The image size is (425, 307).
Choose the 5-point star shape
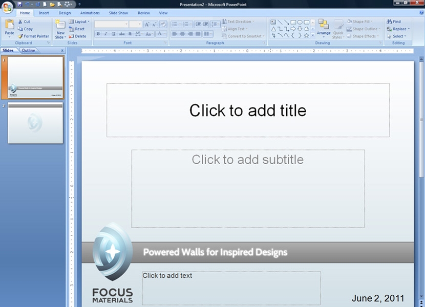(307, 35)
